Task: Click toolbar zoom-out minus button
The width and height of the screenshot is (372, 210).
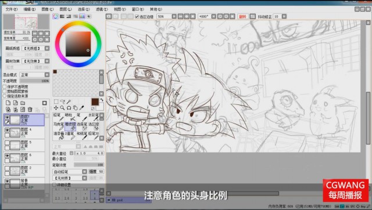Action: (x=181, y=16)
